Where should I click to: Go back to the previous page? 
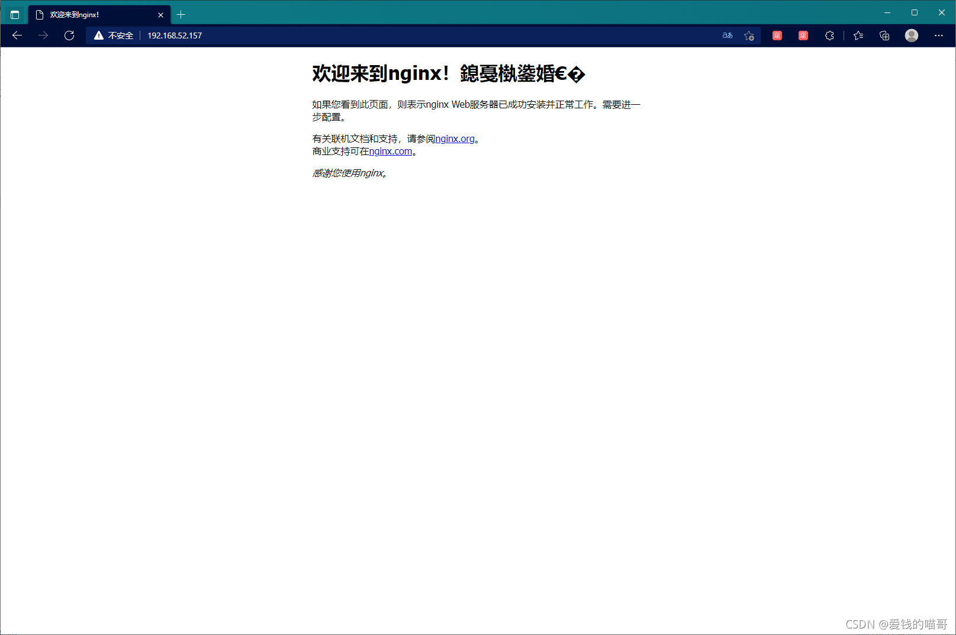click(17, 36)
